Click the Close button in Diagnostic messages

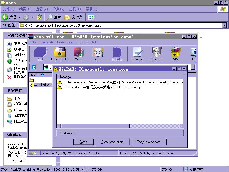click(83, 142)
